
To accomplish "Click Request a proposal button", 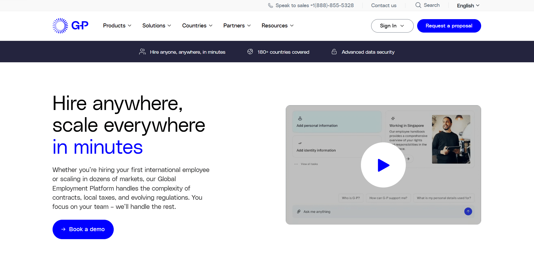I will (x=449, y=26).
